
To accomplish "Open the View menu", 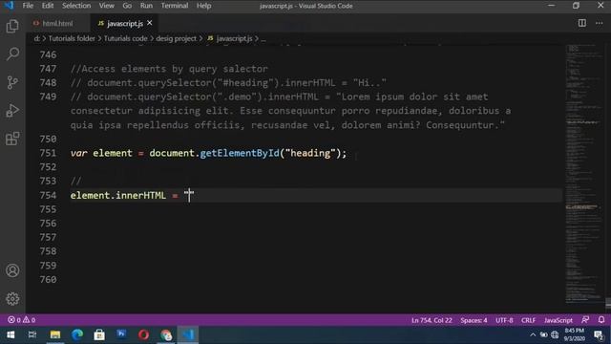I will [106, 6].
